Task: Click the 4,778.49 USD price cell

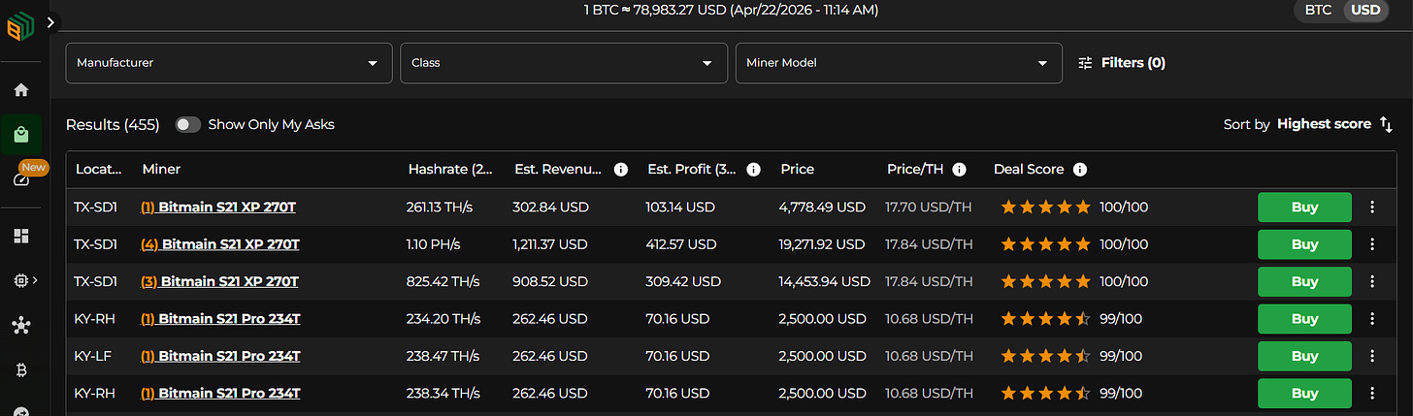Action: [822, 207]
